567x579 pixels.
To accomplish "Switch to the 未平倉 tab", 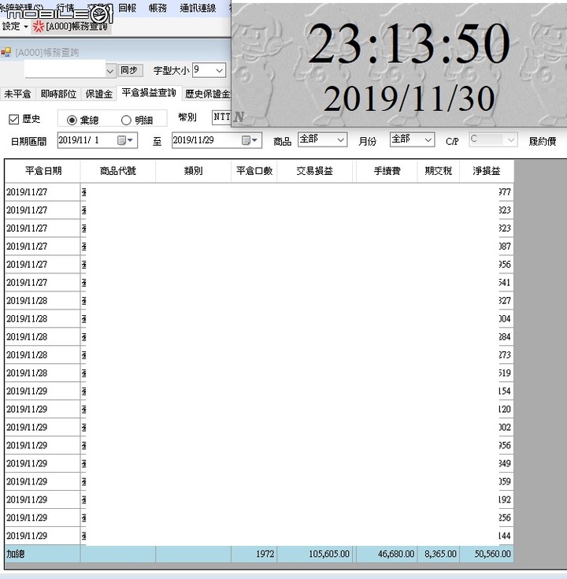I will [x=17, y=95].
